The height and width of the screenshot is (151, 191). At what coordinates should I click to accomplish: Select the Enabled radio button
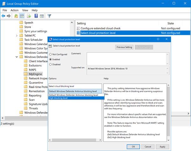point(50,59)
